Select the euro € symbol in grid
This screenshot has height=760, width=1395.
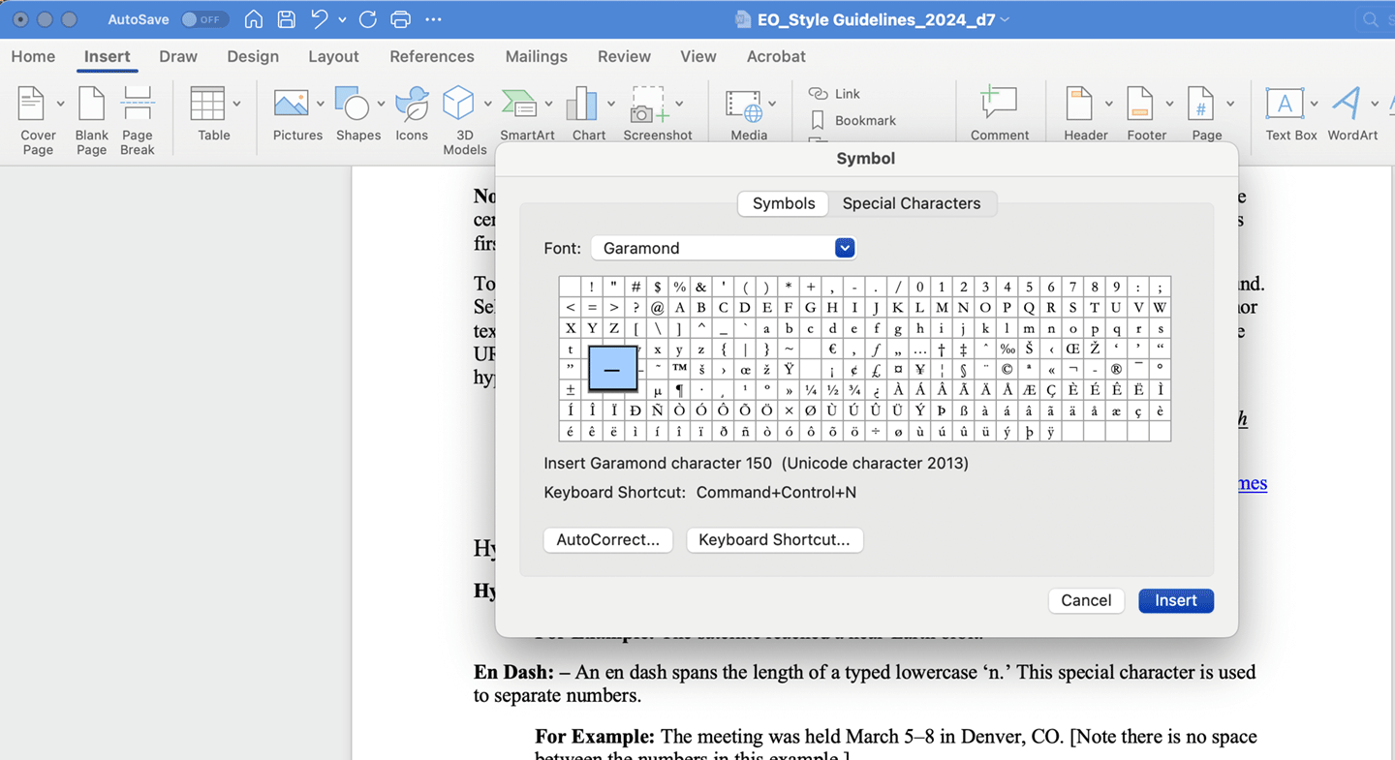click(x=832, y=349)
